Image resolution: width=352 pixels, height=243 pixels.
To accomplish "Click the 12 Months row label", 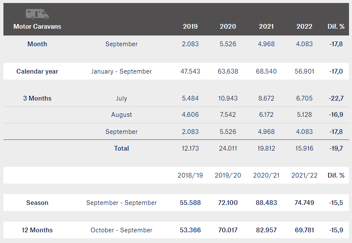I will tap(37, 230).
